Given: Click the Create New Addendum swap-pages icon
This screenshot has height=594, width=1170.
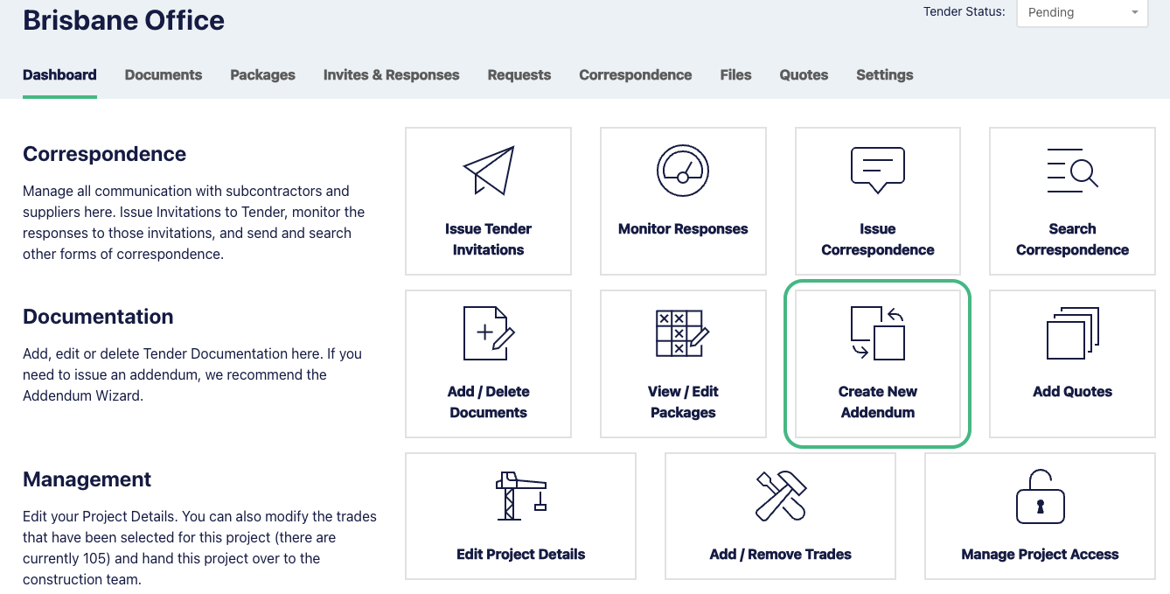Looking at the screenshot, I should click(877, 333).
